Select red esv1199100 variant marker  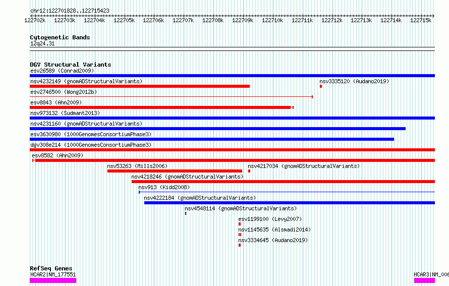click(240, 224)
